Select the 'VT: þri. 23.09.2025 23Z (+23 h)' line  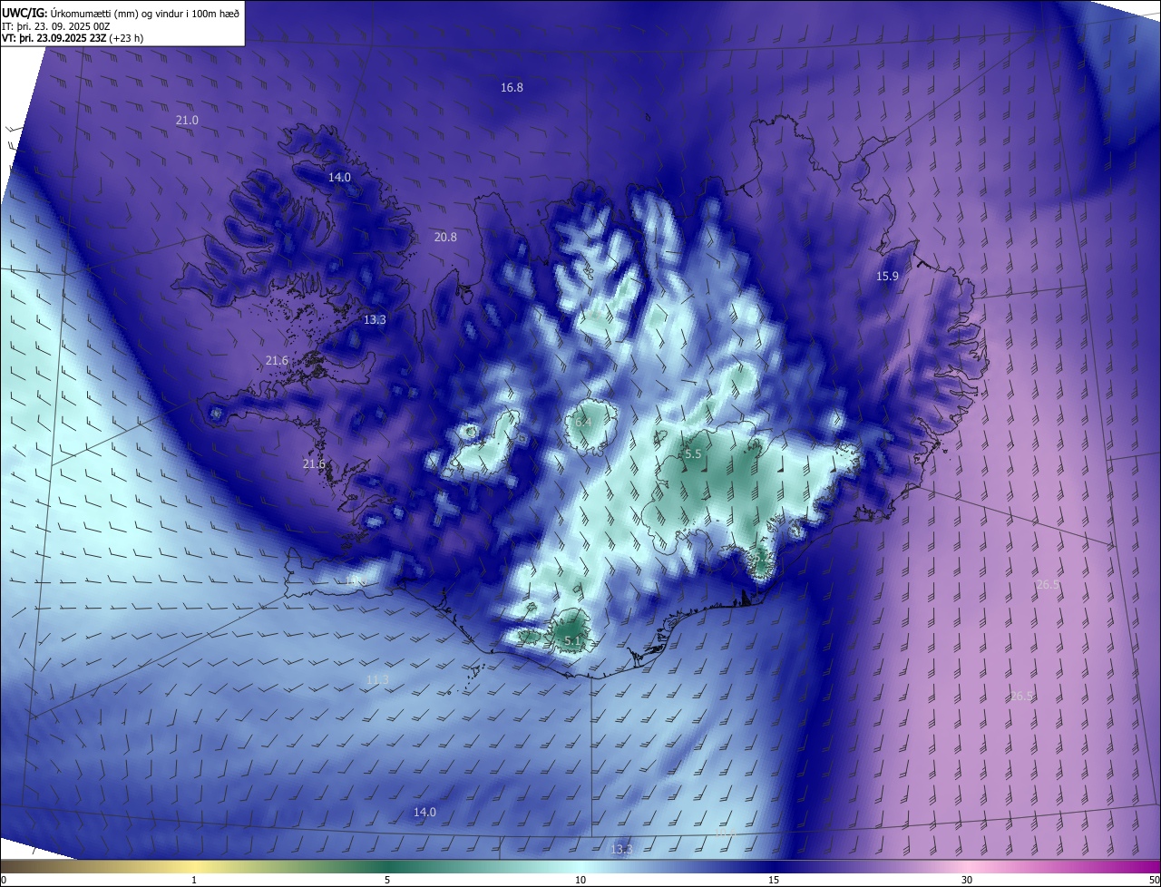click(x=73, y=38)
